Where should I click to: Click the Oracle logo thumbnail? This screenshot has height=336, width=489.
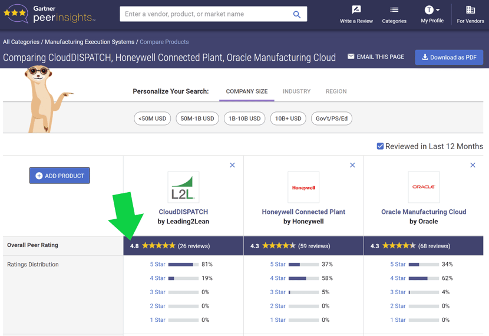[x=424, y=187]
